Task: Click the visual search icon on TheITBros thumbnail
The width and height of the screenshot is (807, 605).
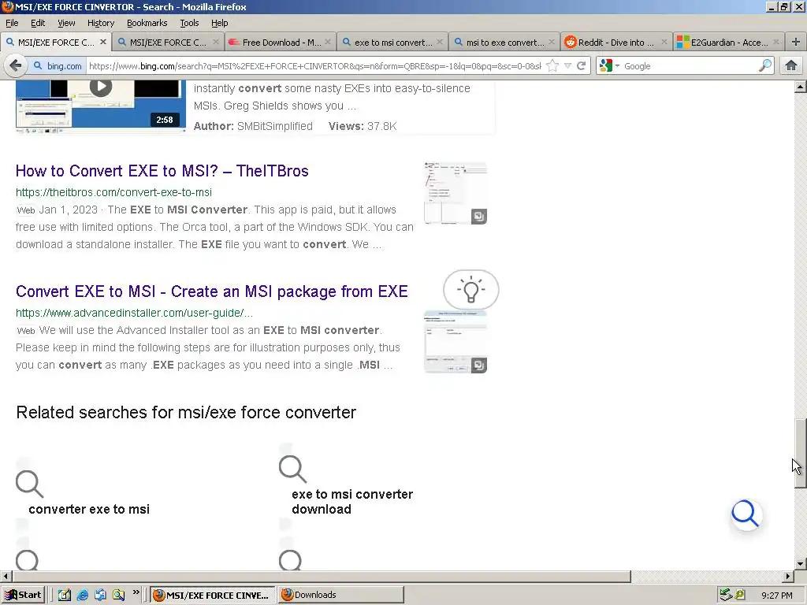Action: 478,216
